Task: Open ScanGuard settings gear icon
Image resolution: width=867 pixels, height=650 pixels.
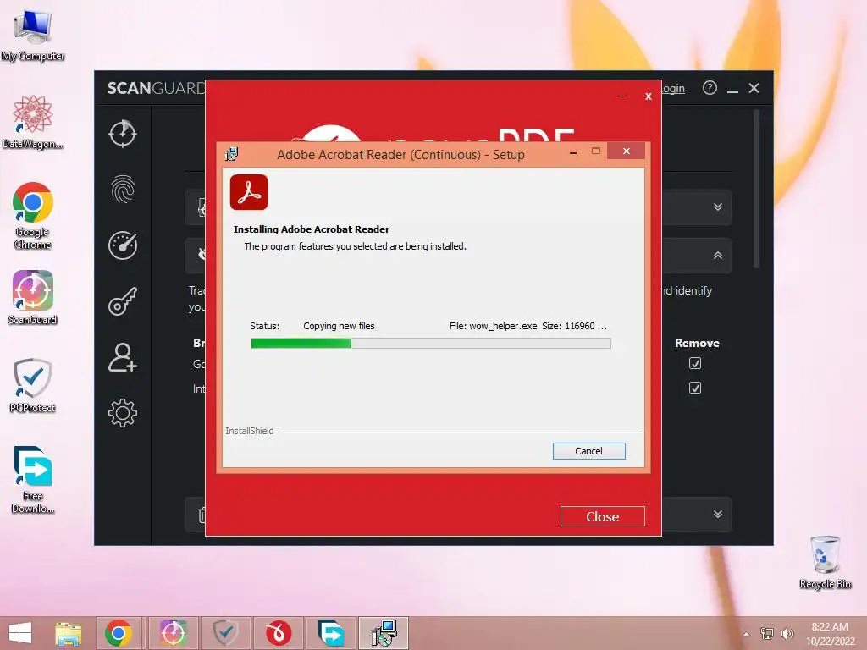Action: 122,413
